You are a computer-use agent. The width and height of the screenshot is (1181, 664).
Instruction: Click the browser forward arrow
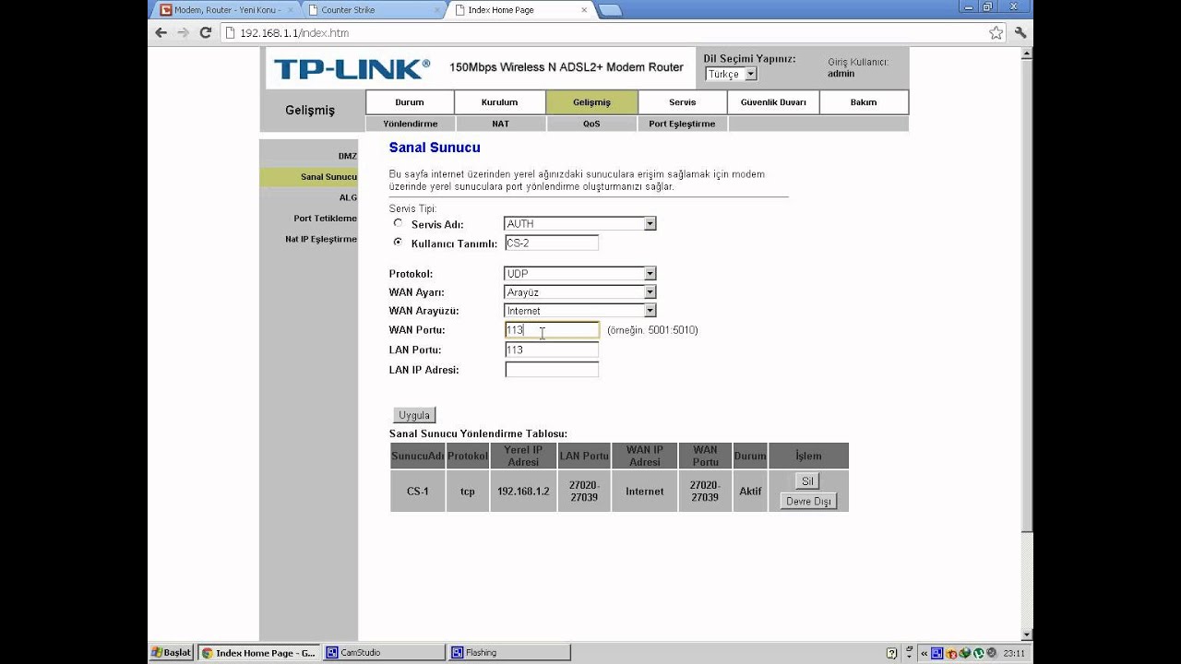click(x=183, y=32)
